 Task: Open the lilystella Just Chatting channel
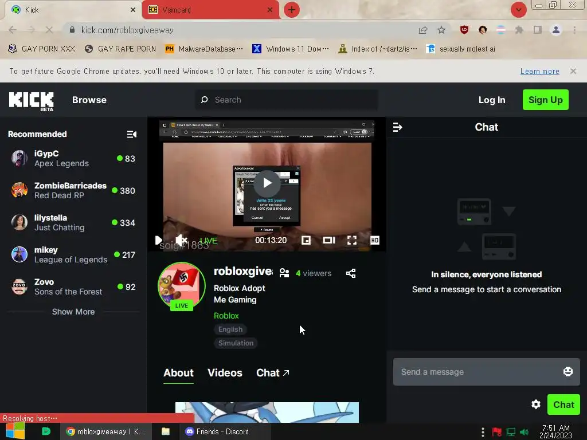point(73,223)
